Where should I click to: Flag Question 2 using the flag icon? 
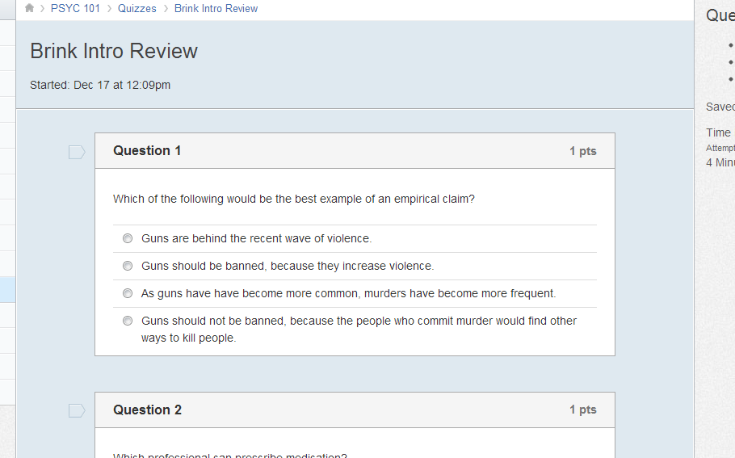tap(77, 411)
